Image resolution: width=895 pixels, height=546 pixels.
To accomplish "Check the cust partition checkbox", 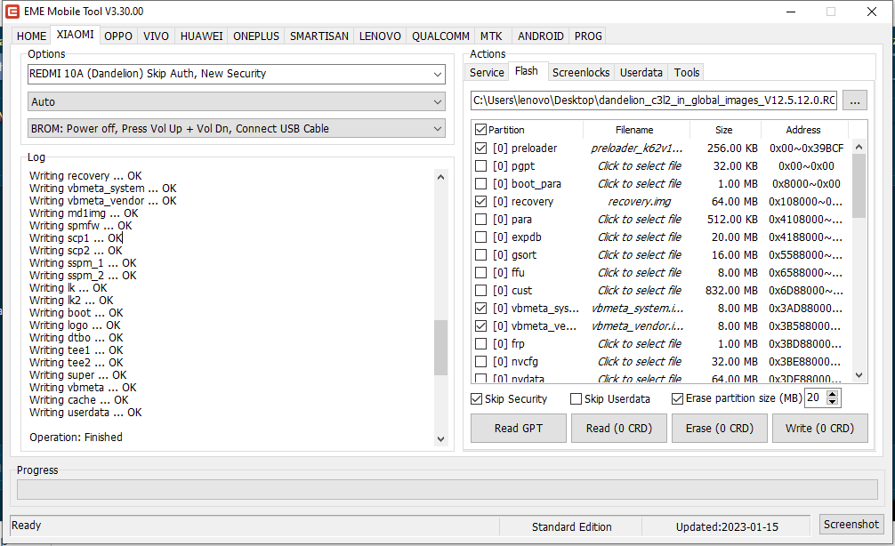I will pos(480,291).
